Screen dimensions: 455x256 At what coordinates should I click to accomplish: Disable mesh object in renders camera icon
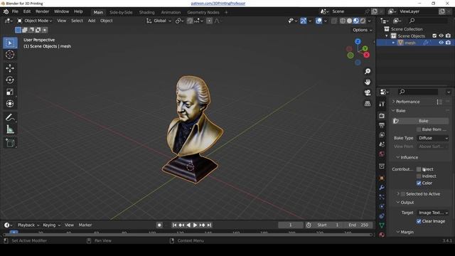448,43
